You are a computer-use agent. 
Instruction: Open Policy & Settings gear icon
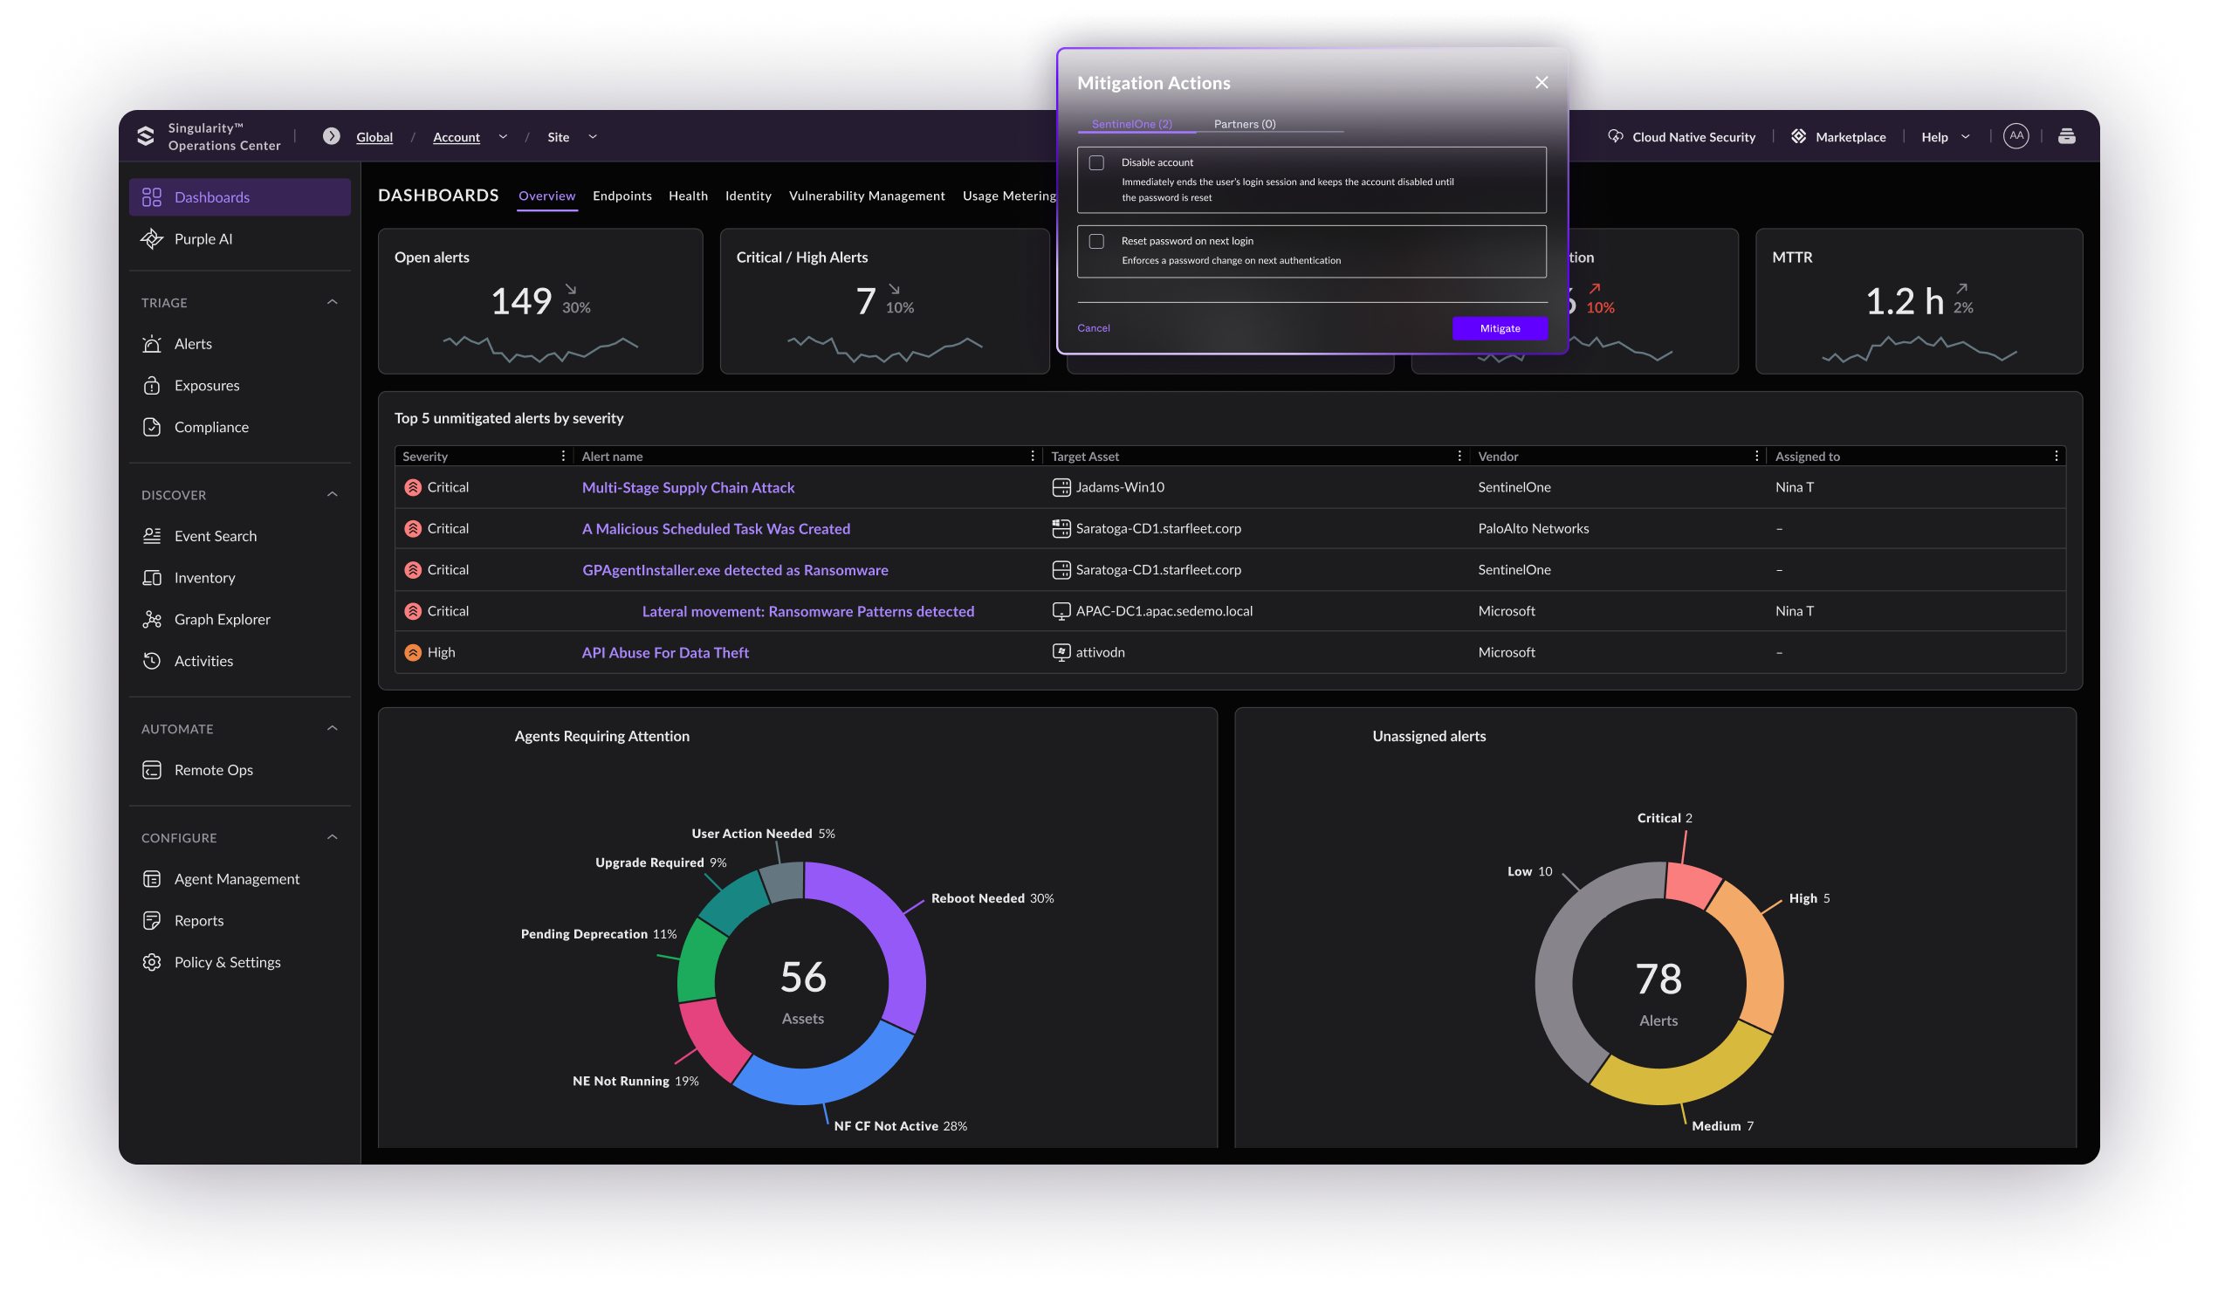(x=151, y=962)
